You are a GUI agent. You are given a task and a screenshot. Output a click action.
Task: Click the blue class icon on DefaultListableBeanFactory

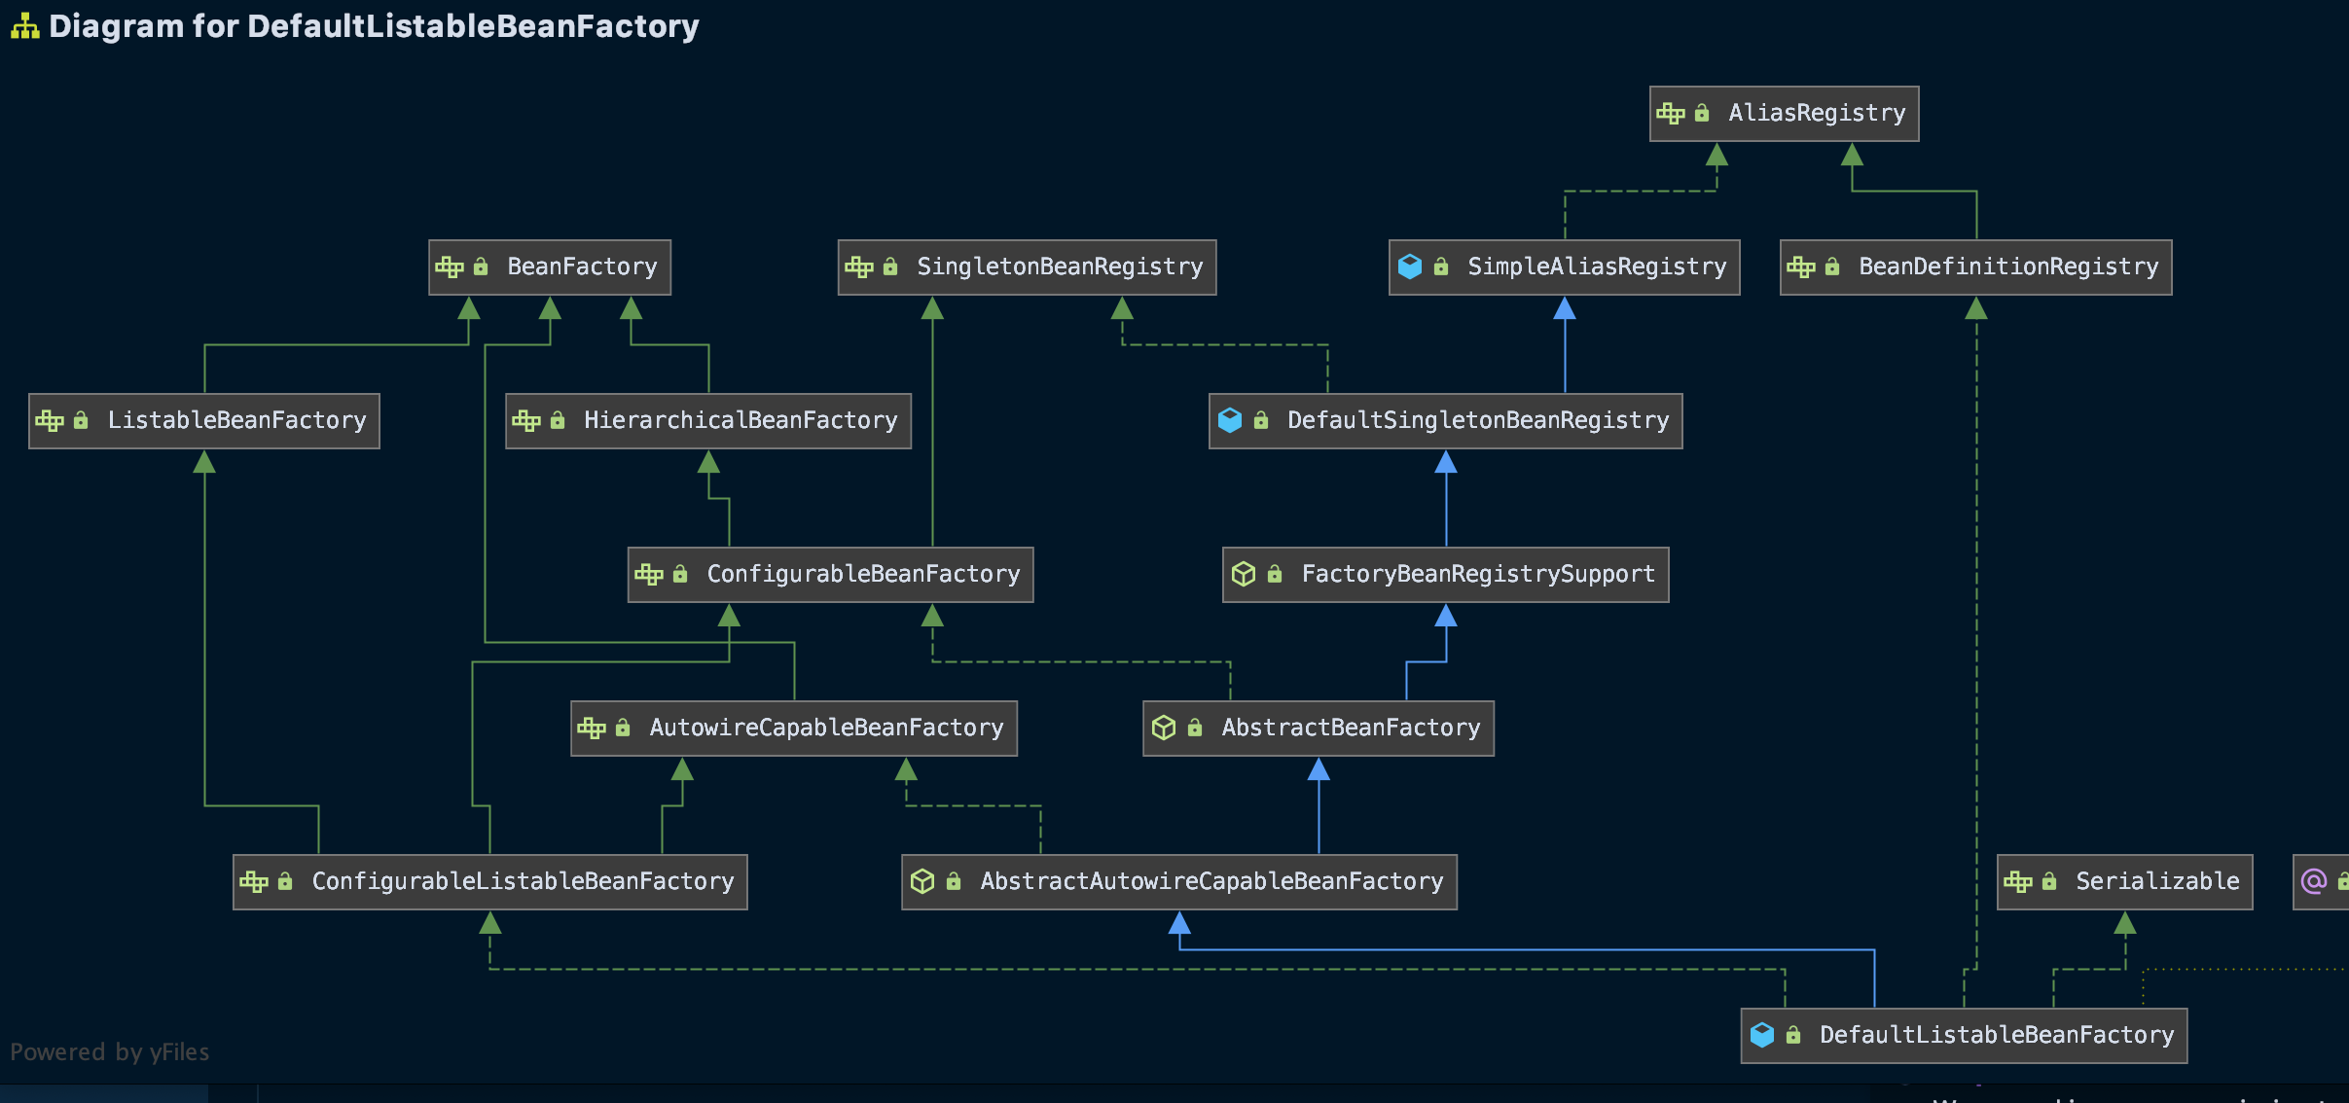coord(1761,1035)
